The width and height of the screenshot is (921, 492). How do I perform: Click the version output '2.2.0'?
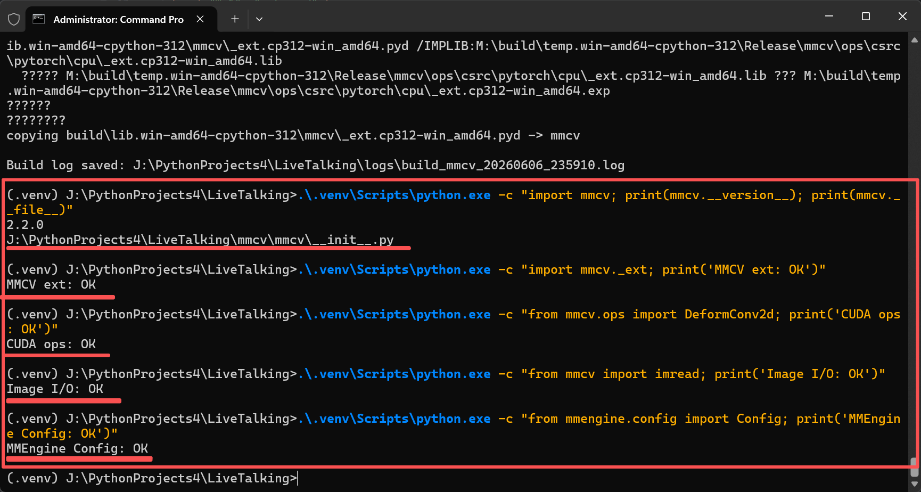[25, 225]
